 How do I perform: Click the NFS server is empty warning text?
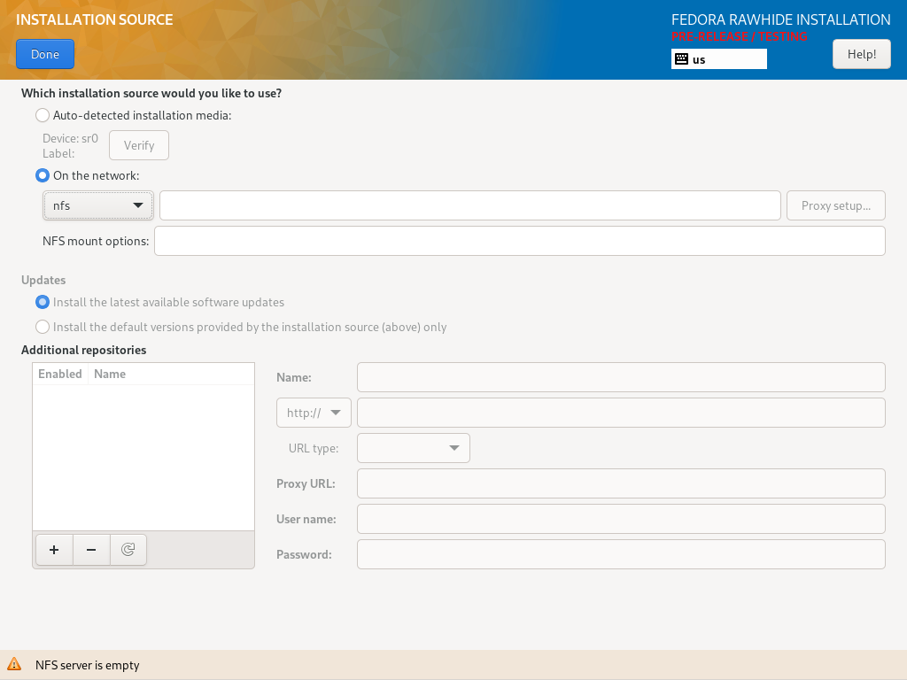pyautogui.click(x=88, y=665)
